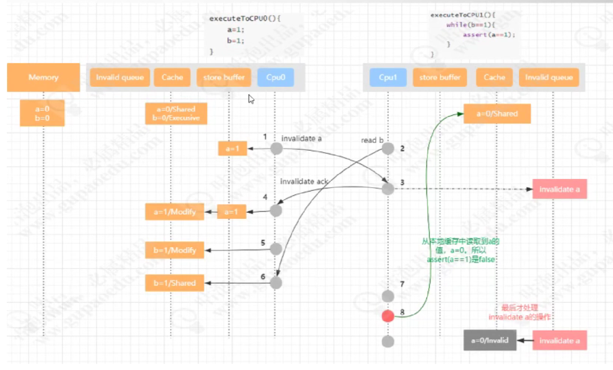This screenshot has width=613, height=370.
Task: Select the step 1 circle on Cpu0's lifeline
Action: coord(276,148)
